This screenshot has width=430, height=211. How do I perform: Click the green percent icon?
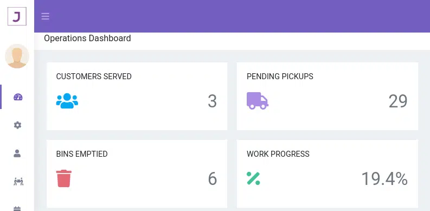(x=253, y=178)
